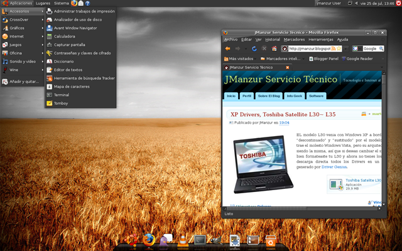
Task: Click the desktop switcher icon in the dock
Action: click(253, 240)
